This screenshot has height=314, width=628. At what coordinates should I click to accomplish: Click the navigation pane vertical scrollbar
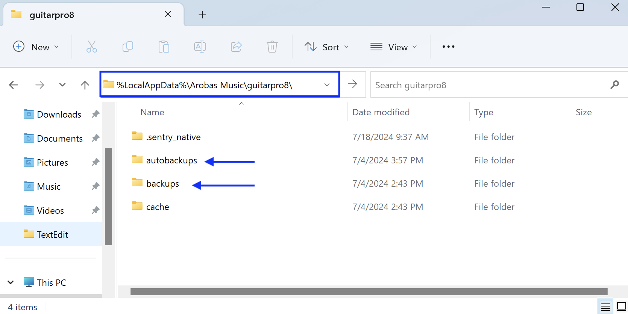pos(108,196)
